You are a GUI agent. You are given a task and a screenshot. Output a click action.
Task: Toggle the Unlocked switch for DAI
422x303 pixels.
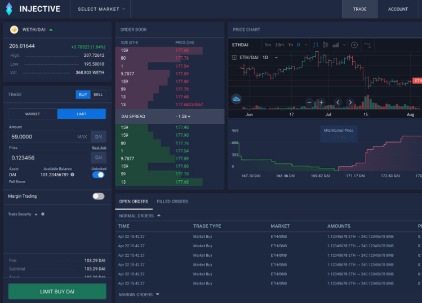tap(98, 175)
